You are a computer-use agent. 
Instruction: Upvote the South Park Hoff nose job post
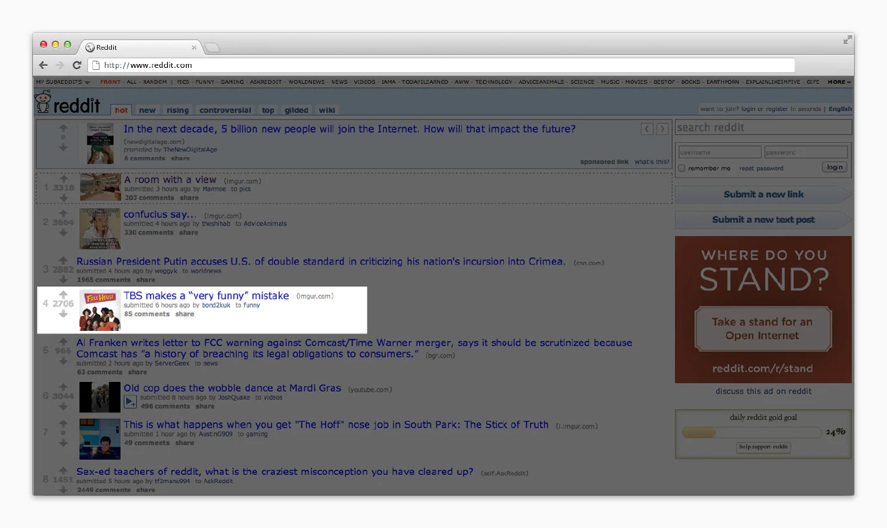point(63,423)
